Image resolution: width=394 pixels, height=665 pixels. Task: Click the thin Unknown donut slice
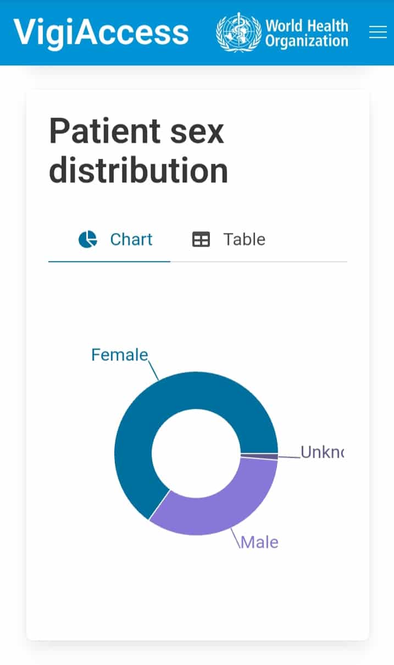(x=273, y=457)
